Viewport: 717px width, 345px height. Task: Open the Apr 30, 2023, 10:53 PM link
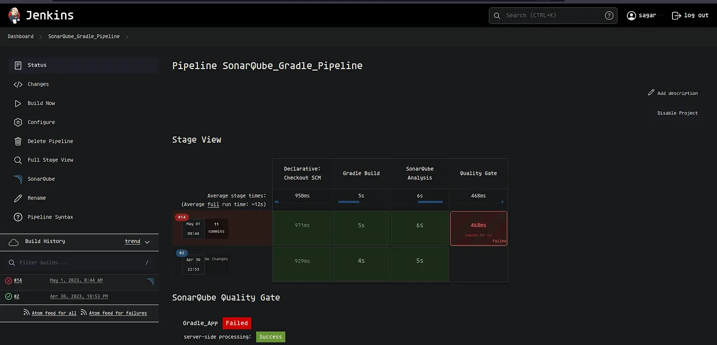(79, 296)
